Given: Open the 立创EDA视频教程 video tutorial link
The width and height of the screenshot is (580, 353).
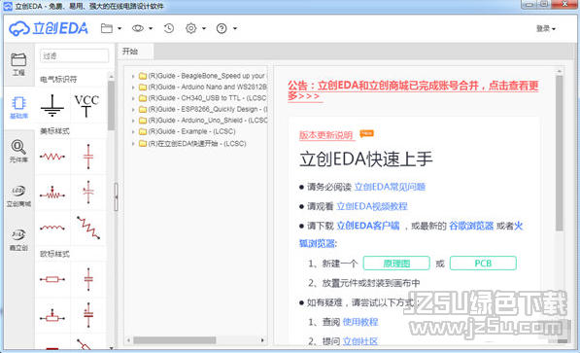Looking at the screenshot, I should (x=372, y=206).
